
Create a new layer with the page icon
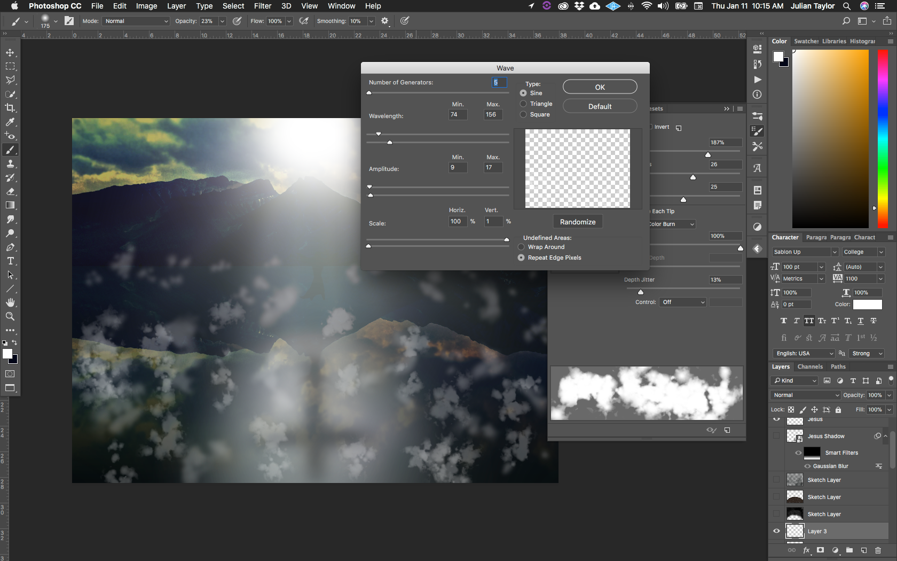(x=864, y=550)
